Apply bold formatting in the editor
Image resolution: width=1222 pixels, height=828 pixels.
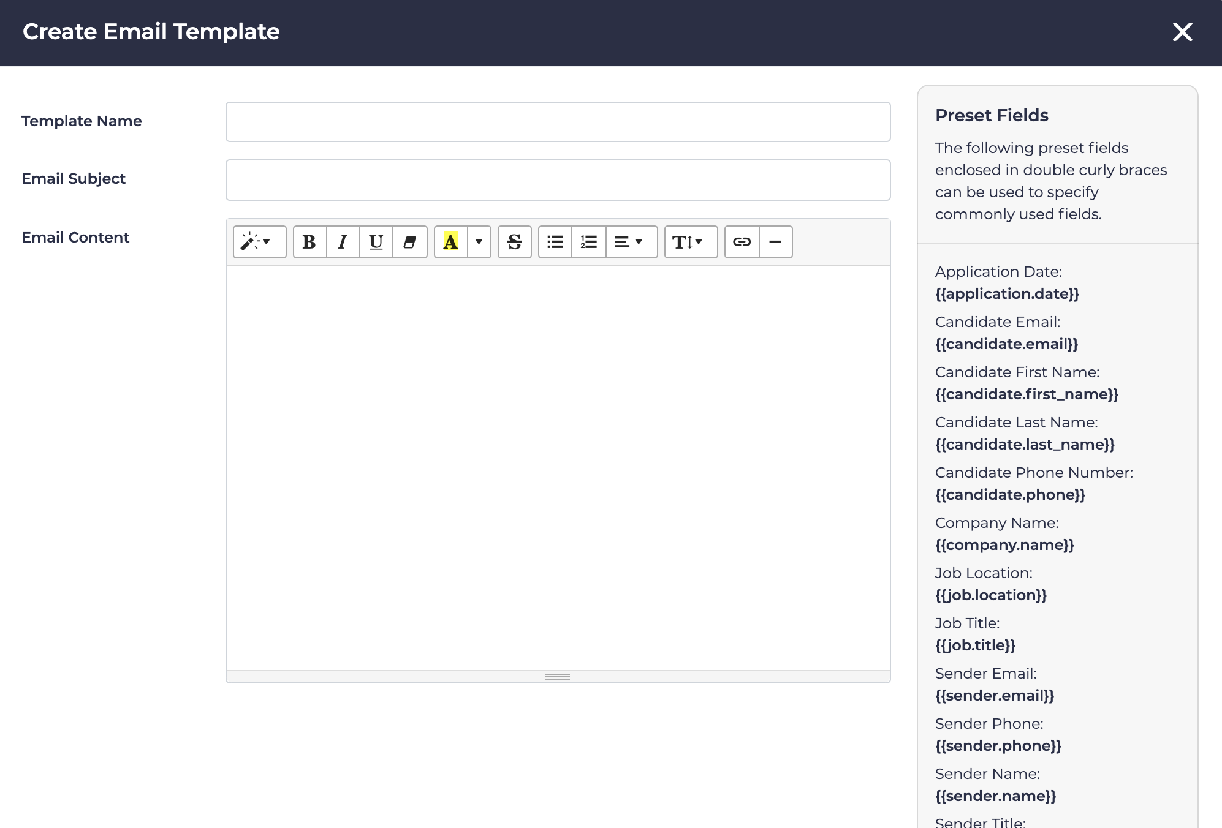(309, 242)
